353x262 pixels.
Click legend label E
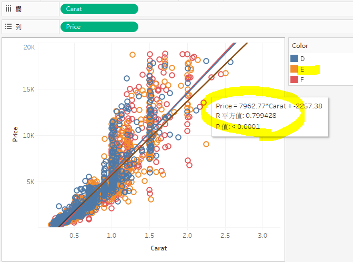tap(302, 69)
